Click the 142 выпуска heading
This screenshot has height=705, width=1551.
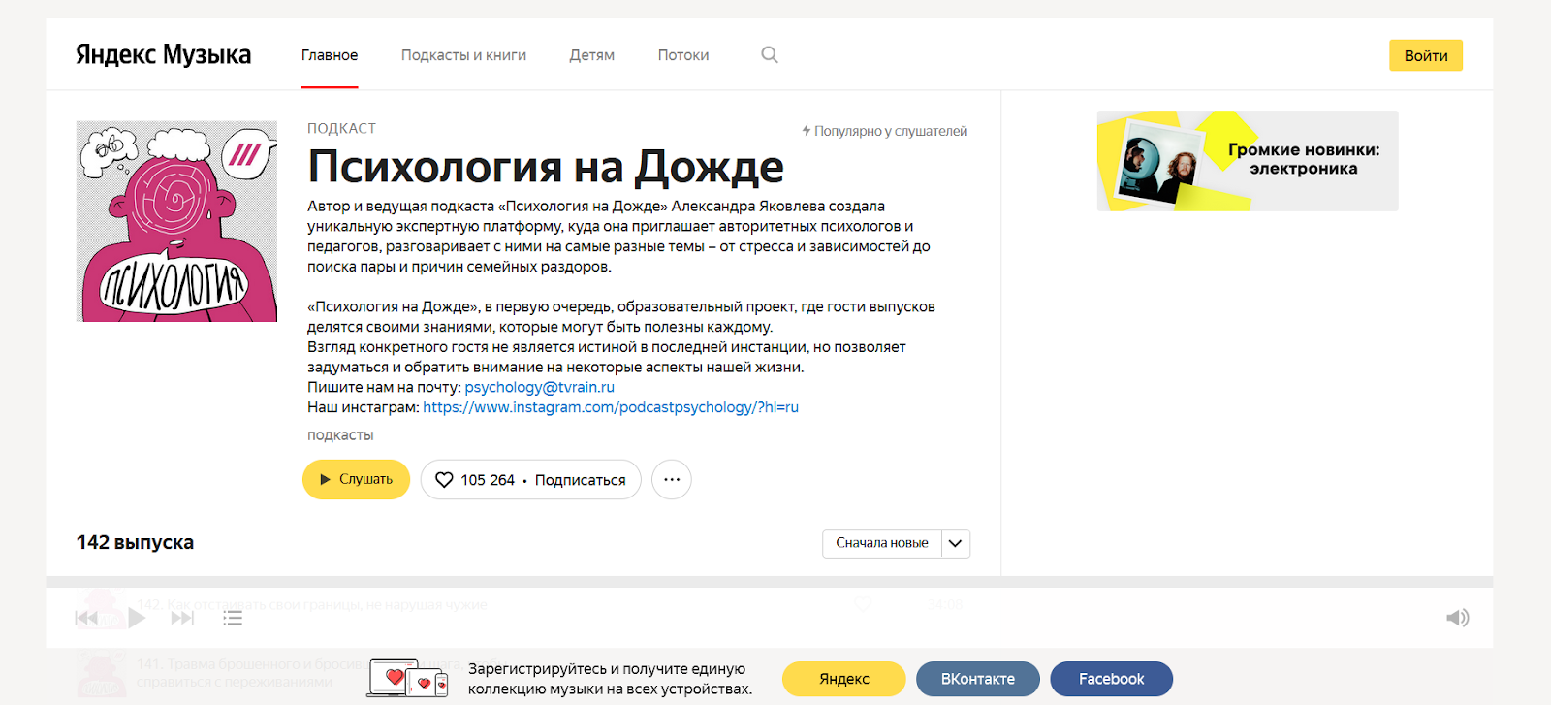pos(135,542)
